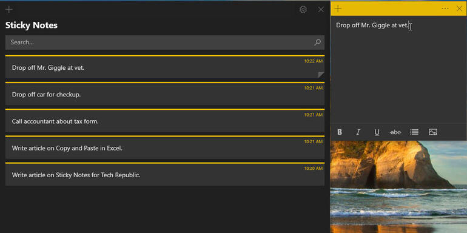467x233 pixels.
Task: Click the folded corner on the first note
Action: [321, 75]
